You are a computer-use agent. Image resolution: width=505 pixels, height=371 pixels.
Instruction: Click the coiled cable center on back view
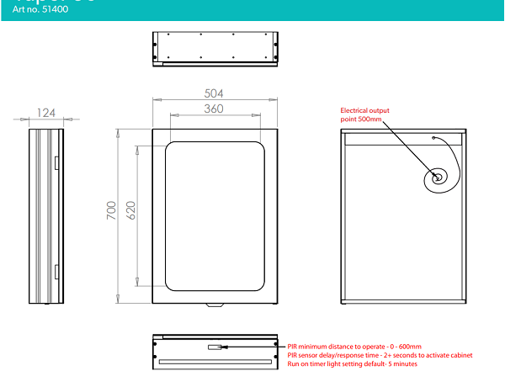438,178
